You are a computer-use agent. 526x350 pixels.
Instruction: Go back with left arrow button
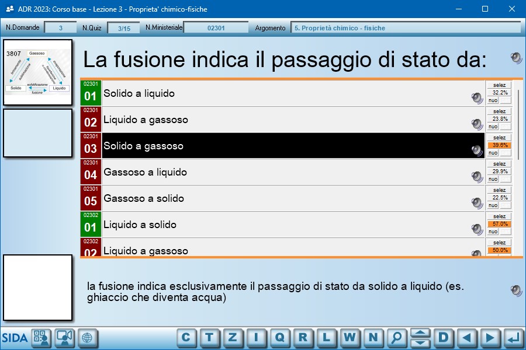[x=466, y=337]
